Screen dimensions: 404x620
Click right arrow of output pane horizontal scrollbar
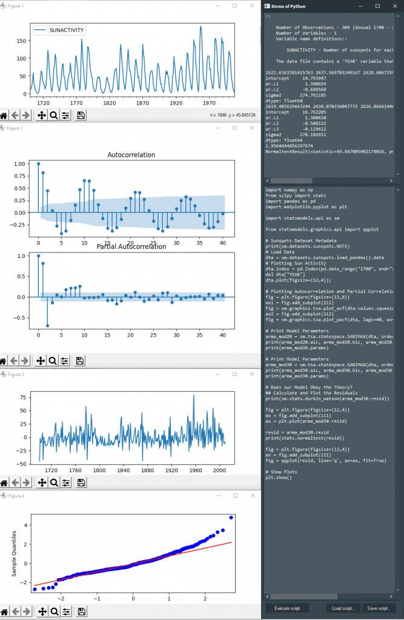391,180
